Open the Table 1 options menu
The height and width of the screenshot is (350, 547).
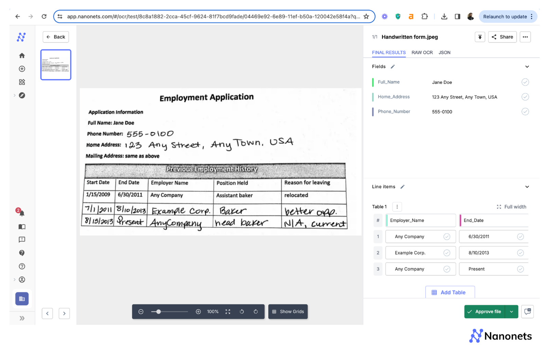pyautogui.click(x=397, y=207)
